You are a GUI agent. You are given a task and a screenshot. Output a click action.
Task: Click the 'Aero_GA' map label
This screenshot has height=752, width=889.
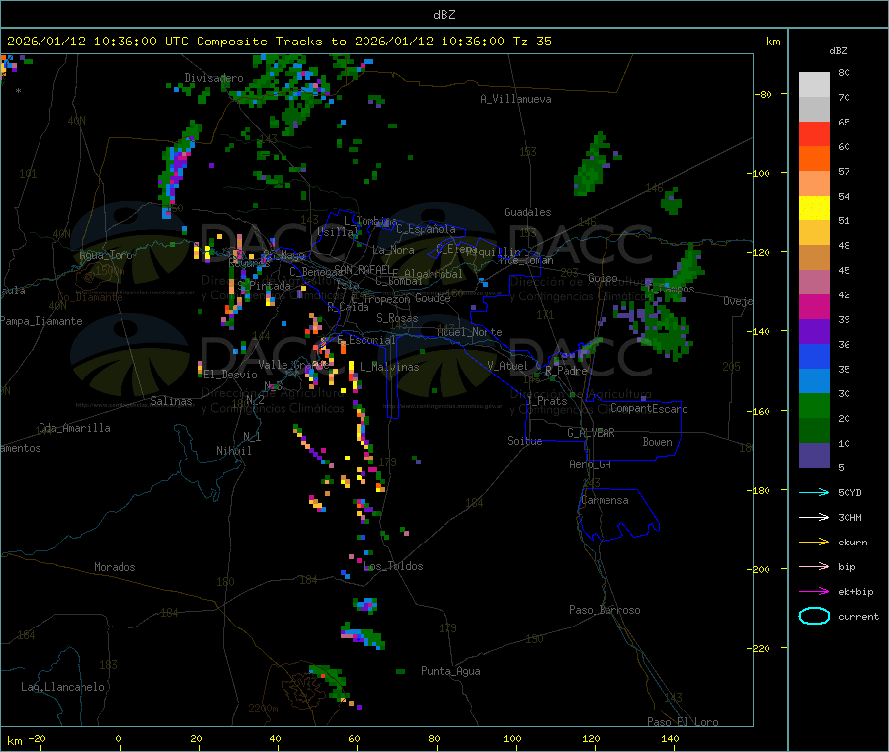click(x=591, y=464)
